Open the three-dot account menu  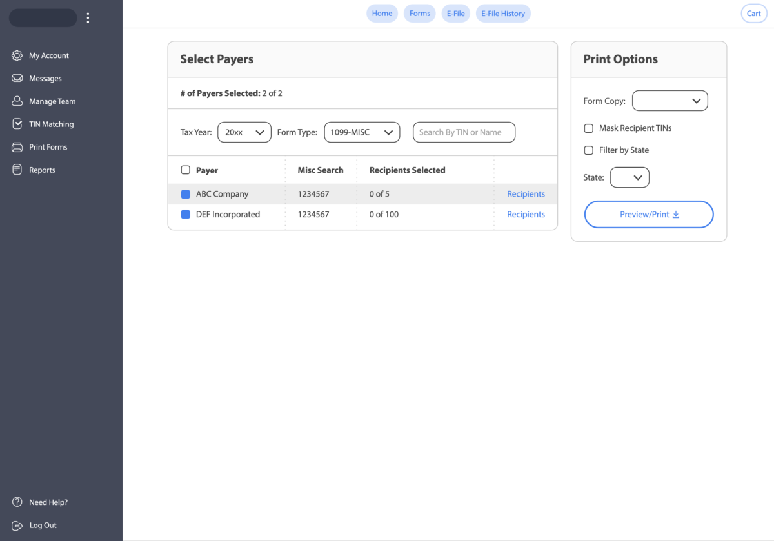[88, 18]
